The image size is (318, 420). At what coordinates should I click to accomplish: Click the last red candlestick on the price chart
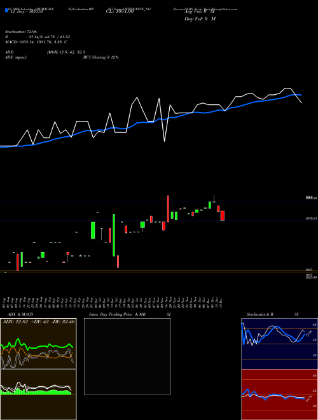point(222,216)
